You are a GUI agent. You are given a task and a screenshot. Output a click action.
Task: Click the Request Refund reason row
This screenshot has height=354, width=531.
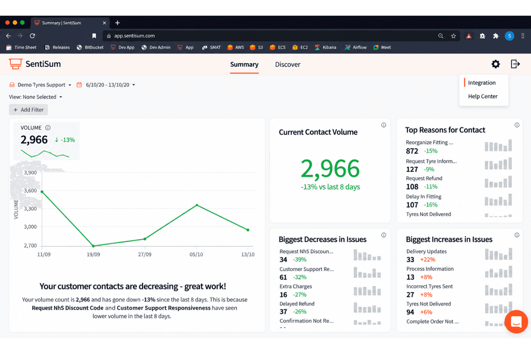point(459,183)
